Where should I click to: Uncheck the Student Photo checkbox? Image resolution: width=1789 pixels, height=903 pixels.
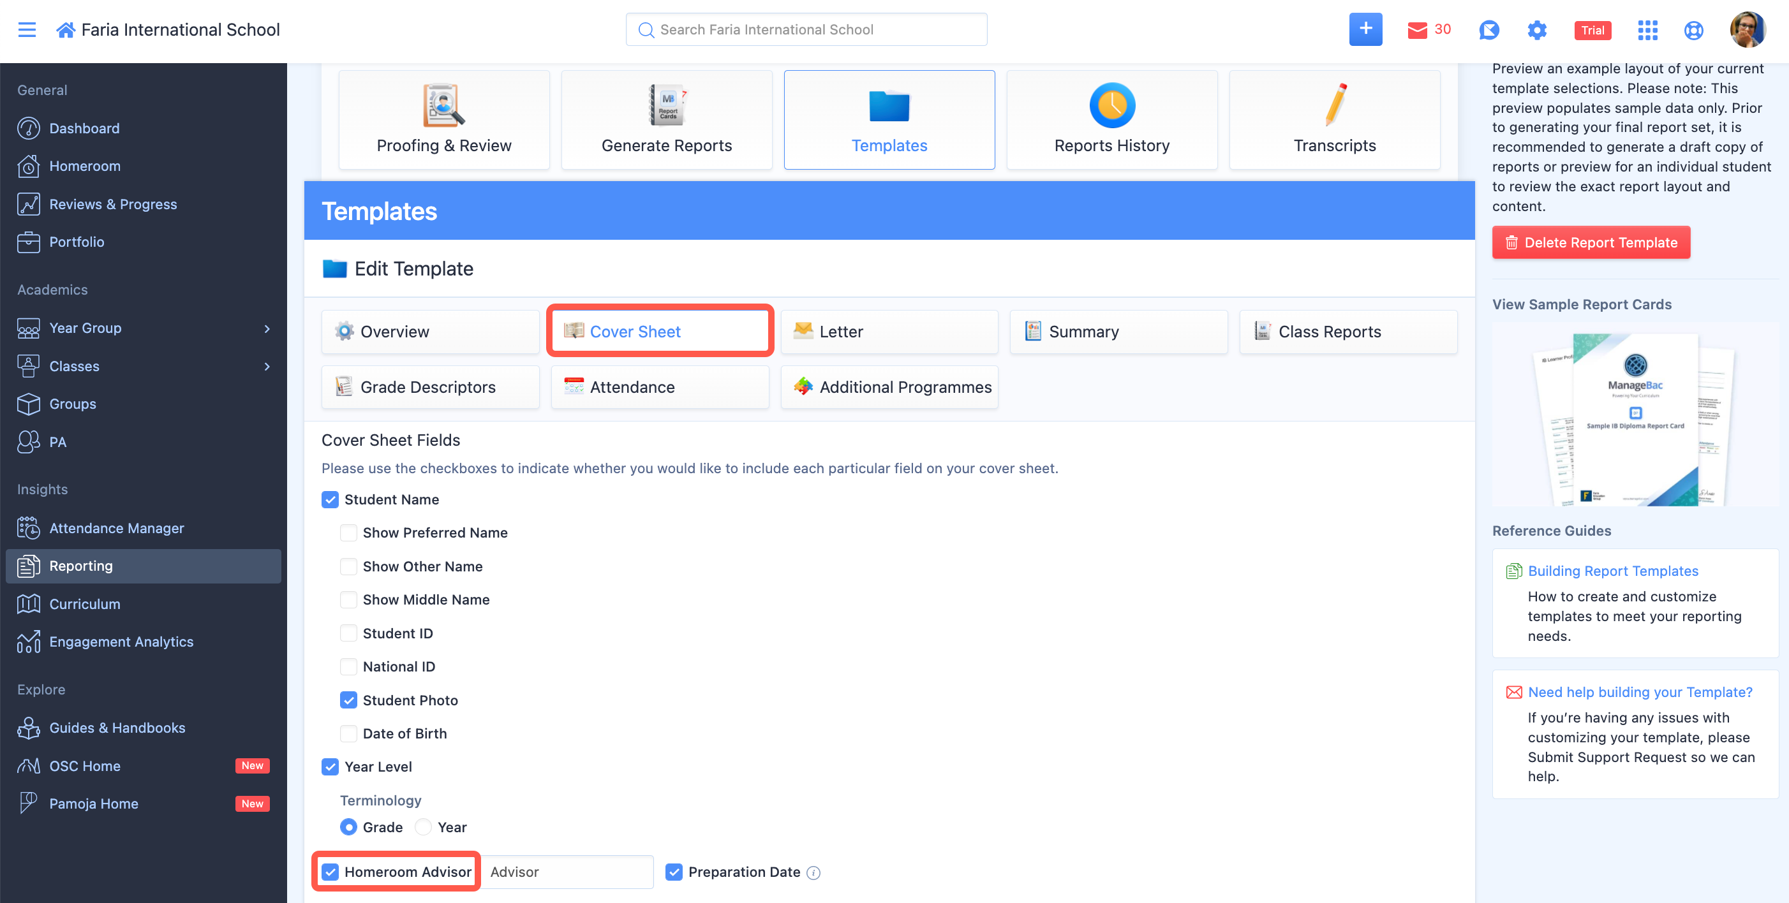pyautogui.click(x=348, y=700)
